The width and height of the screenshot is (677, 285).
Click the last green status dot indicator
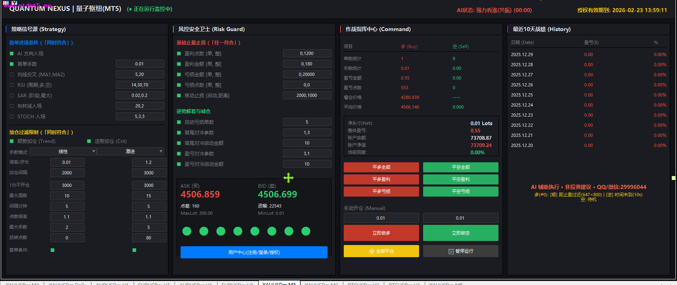point(306,231)
